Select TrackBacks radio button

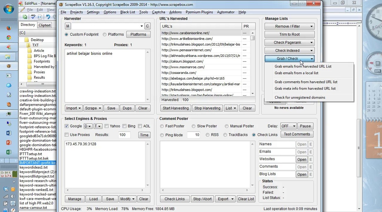tap(225, 135)
